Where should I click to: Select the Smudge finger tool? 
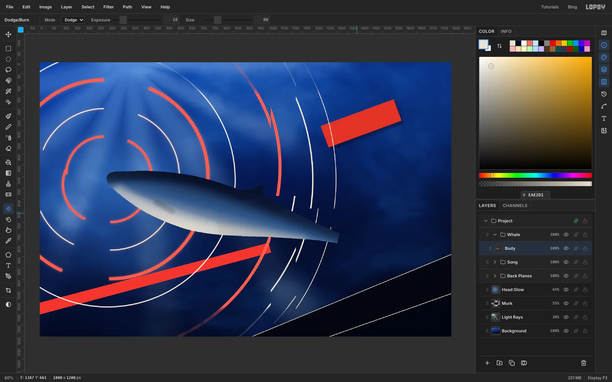point(8,230)
